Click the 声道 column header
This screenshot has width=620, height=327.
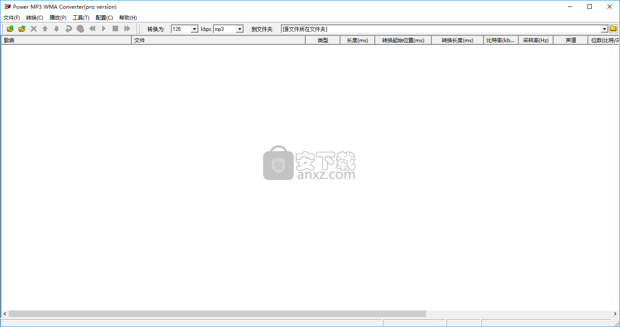[570, 40]
